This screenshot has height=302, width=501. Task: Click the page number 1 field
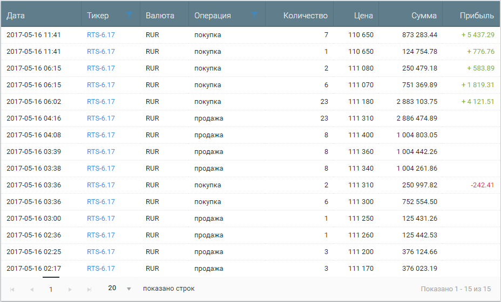51,289
